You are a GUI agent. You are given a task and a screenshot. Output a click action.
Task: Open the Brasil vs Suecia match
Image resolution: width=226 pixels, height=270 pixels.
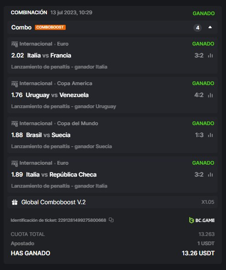tap(48, 135)
